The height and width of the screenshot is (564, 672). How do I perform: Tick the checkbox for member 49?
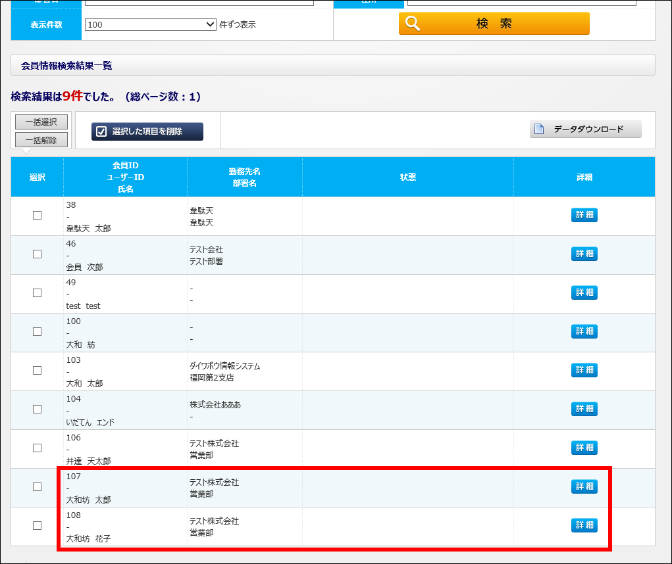coord(37,293)
